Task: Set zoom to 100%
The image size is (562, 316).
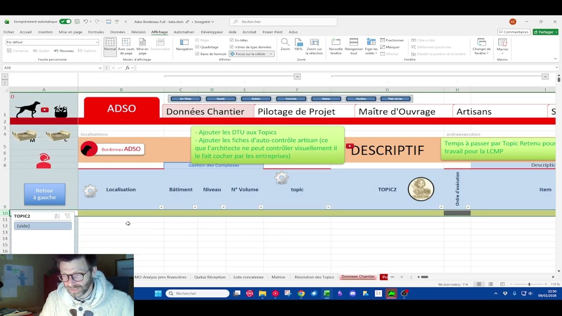Action: pyautogui.click(x=299, y=44)
